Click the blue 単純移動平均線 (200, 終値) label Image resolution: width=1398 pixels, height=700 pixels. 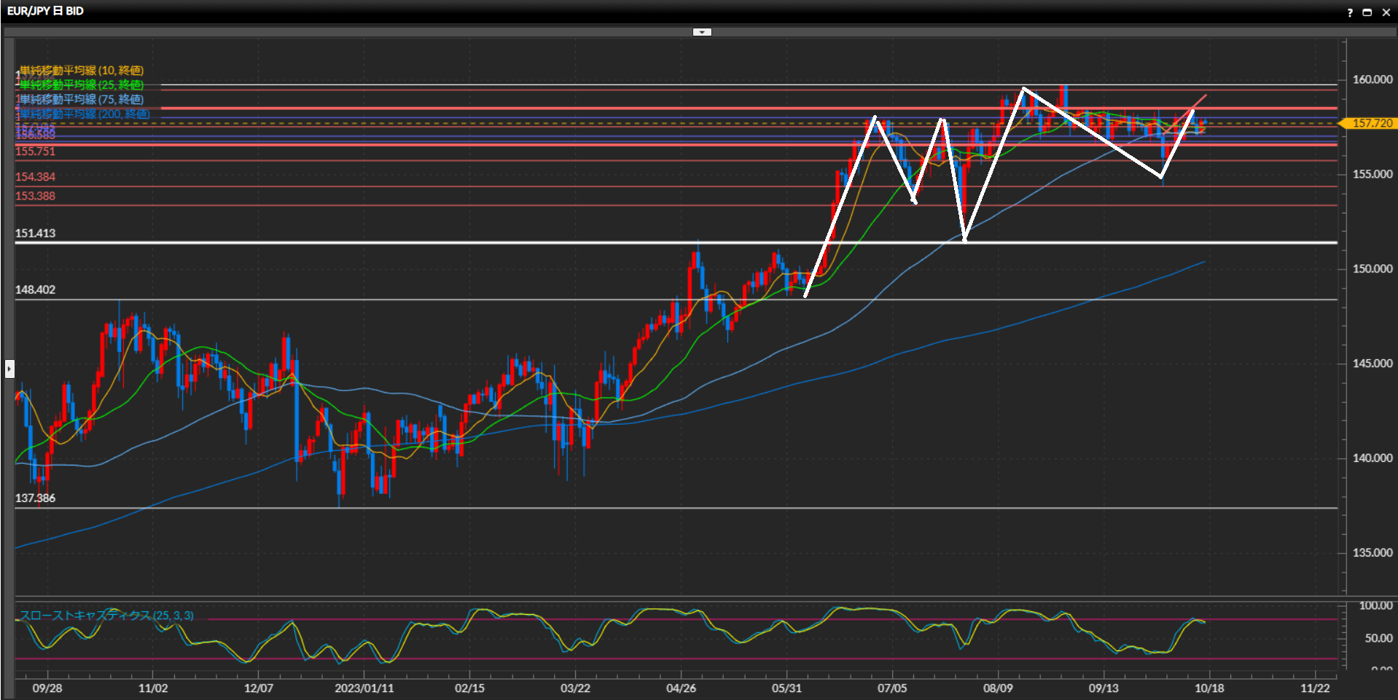pos(84,114)
